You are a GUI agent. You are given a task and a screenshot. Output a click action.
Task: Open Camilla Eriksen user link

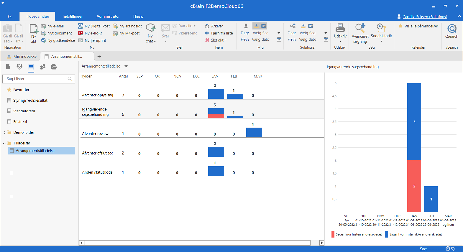pos(424,17)
